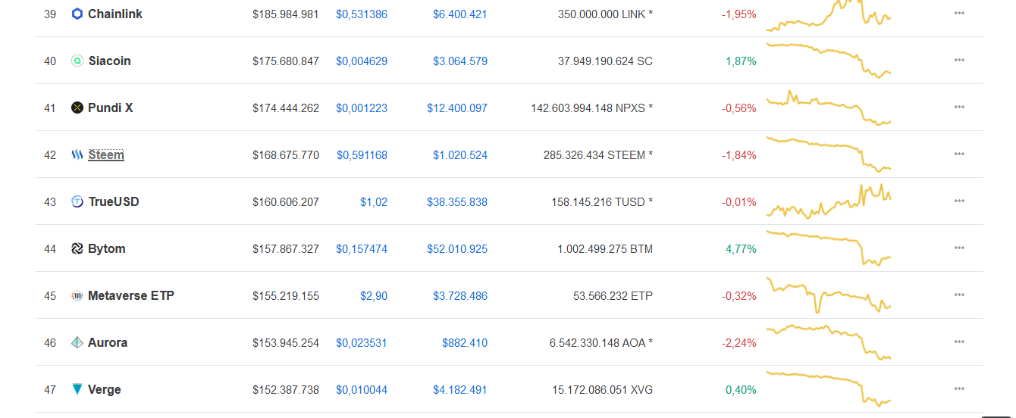
Task: Open the Chainlink coin page link
Action: click(x=115, y=14)
